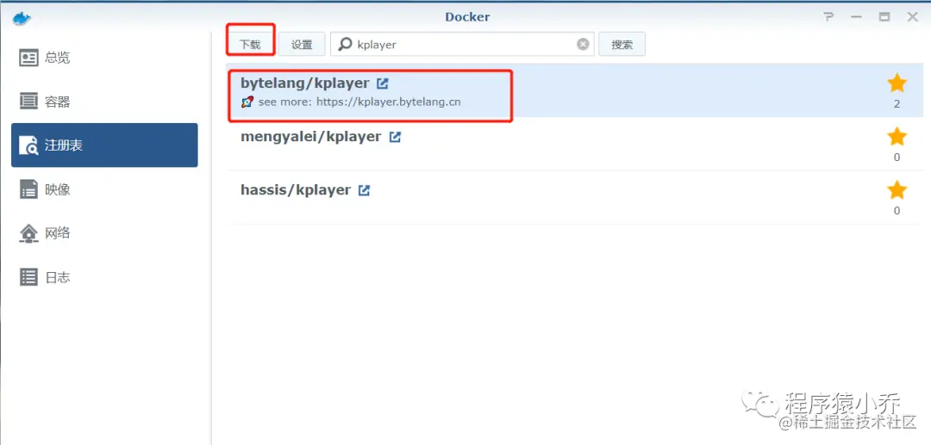Select the bytelang/kplayer result row
Viewport: 931px width, 445px height.
click(576, 90)
